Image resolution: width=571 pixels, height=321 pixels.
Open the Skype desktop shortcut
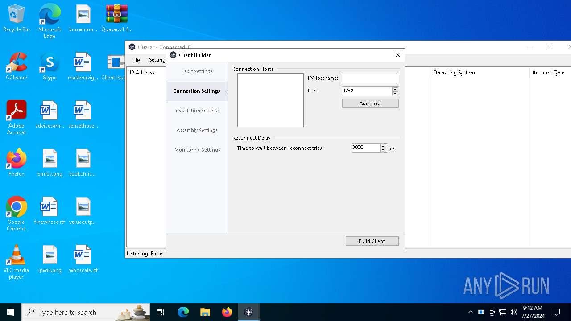[50, 66]
